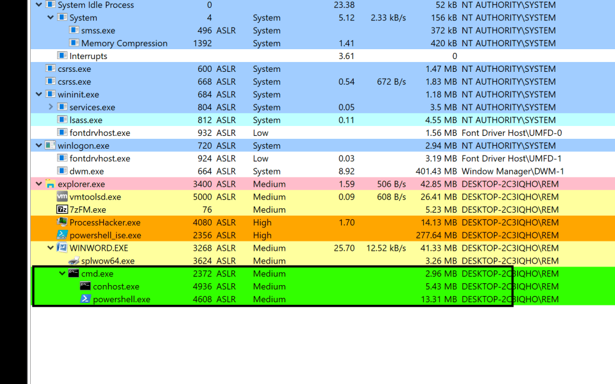Click the vmtoolsd.exe VMware icon
Image resolution: width=615 pixels, height=384 pixels.
point(62,197)
